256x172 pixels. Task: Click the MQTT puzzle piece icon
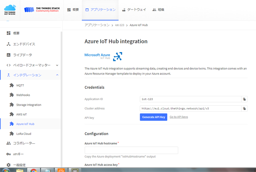tap(12, 85)
